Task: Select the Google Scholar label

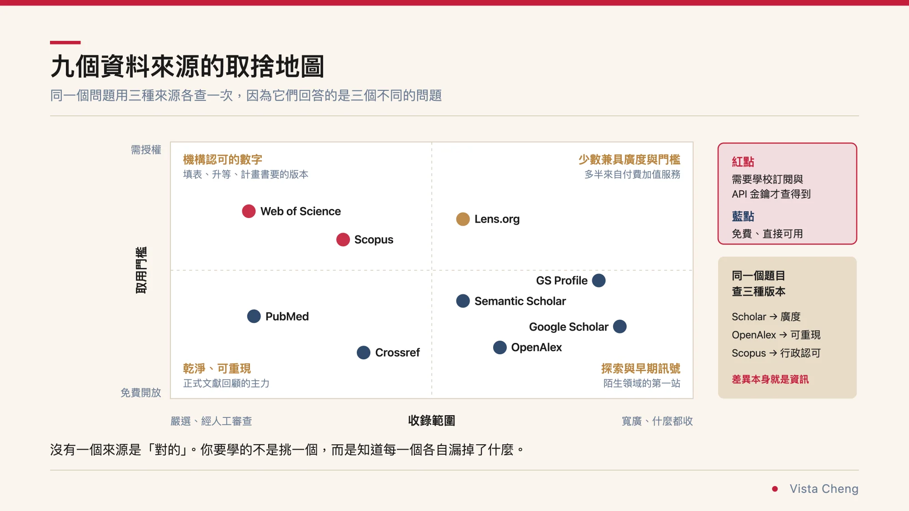Action: point(569,327)
